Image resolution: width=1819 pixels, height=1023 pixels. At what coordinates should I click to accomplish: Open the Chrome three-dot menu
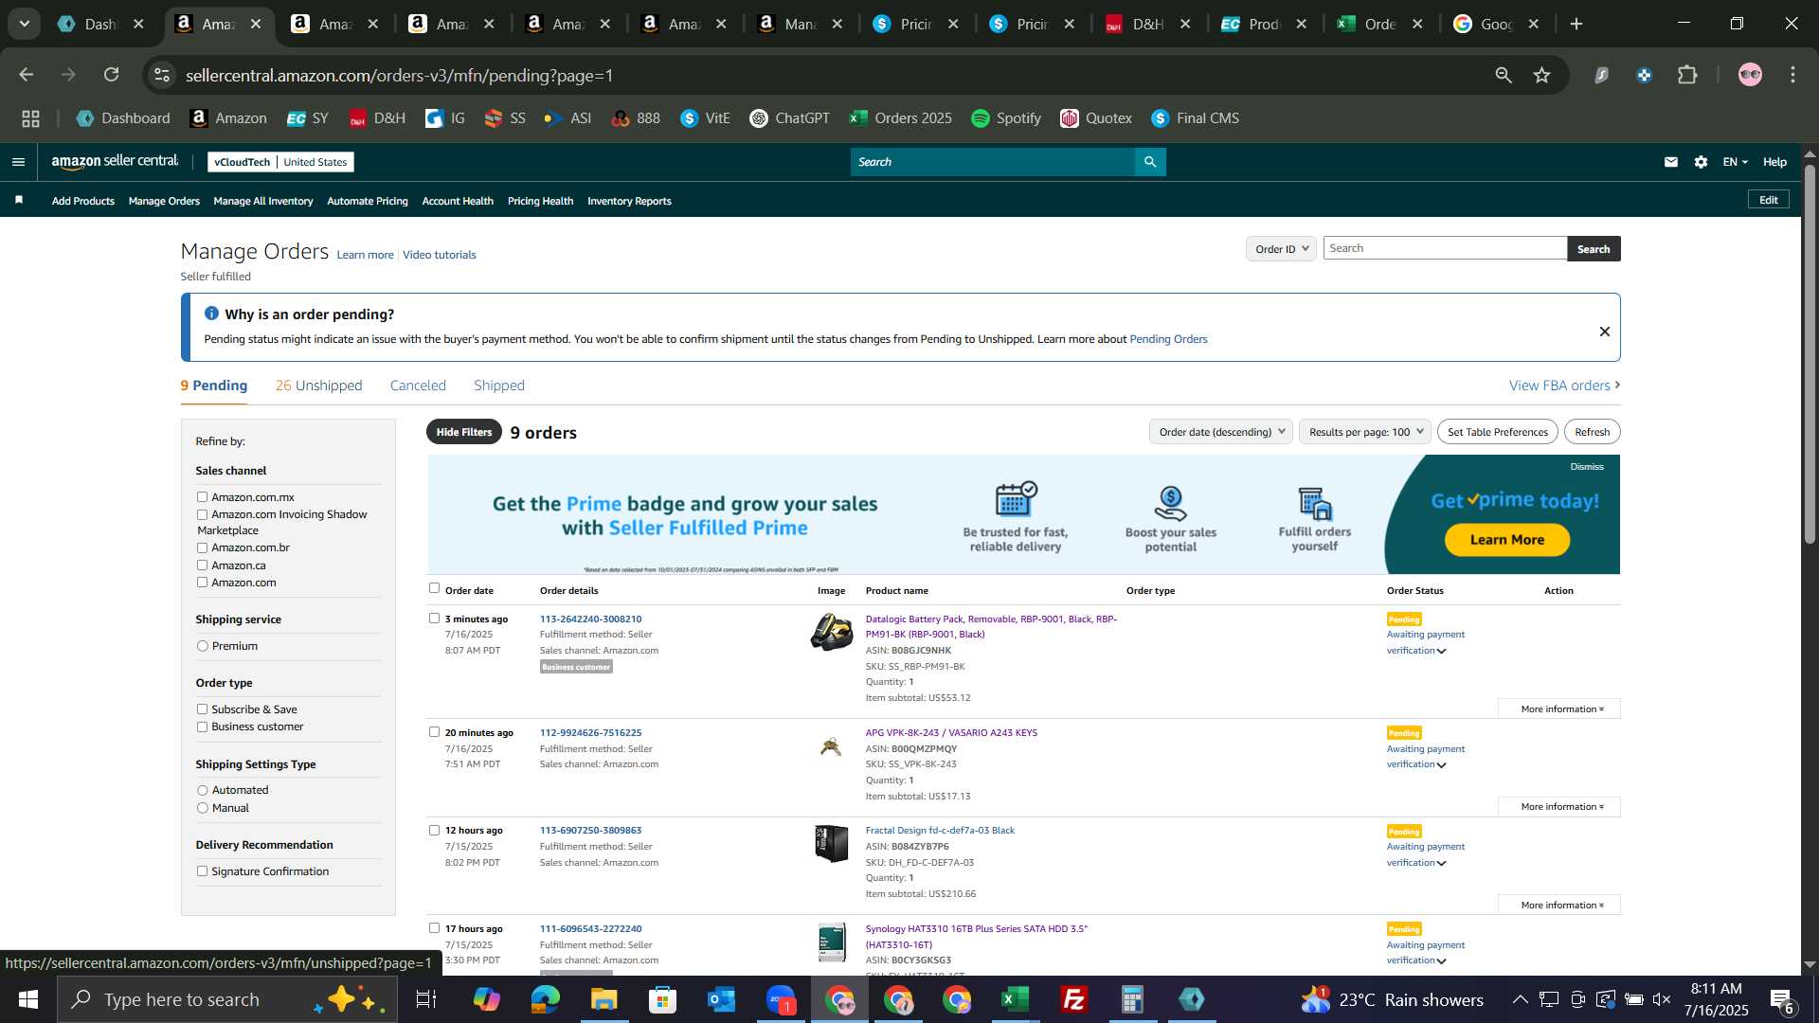pos(1792,75)
